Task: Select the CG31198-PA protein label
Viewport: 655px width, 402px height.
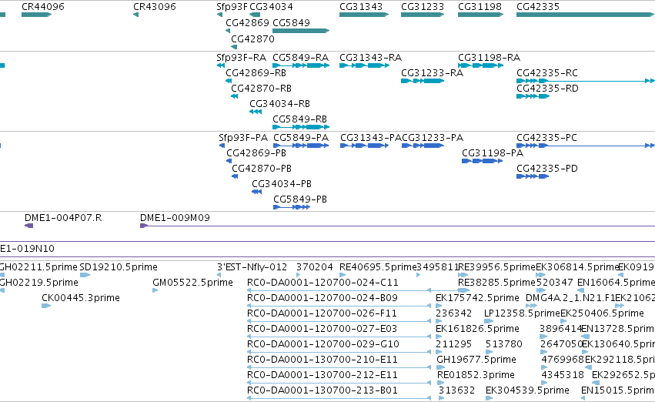Action: [x=493, y=153]
